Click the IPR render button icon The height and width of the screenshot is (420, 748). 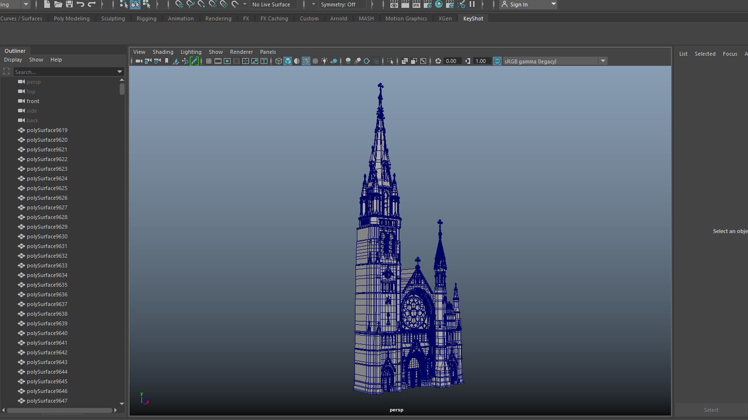pyautogui.click(x=416, y=4)
